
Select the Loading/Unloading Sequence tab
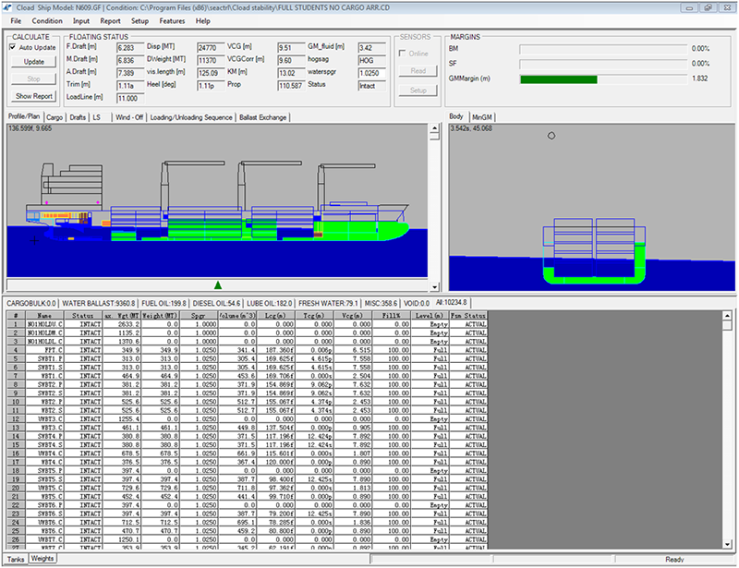point(193,117)
